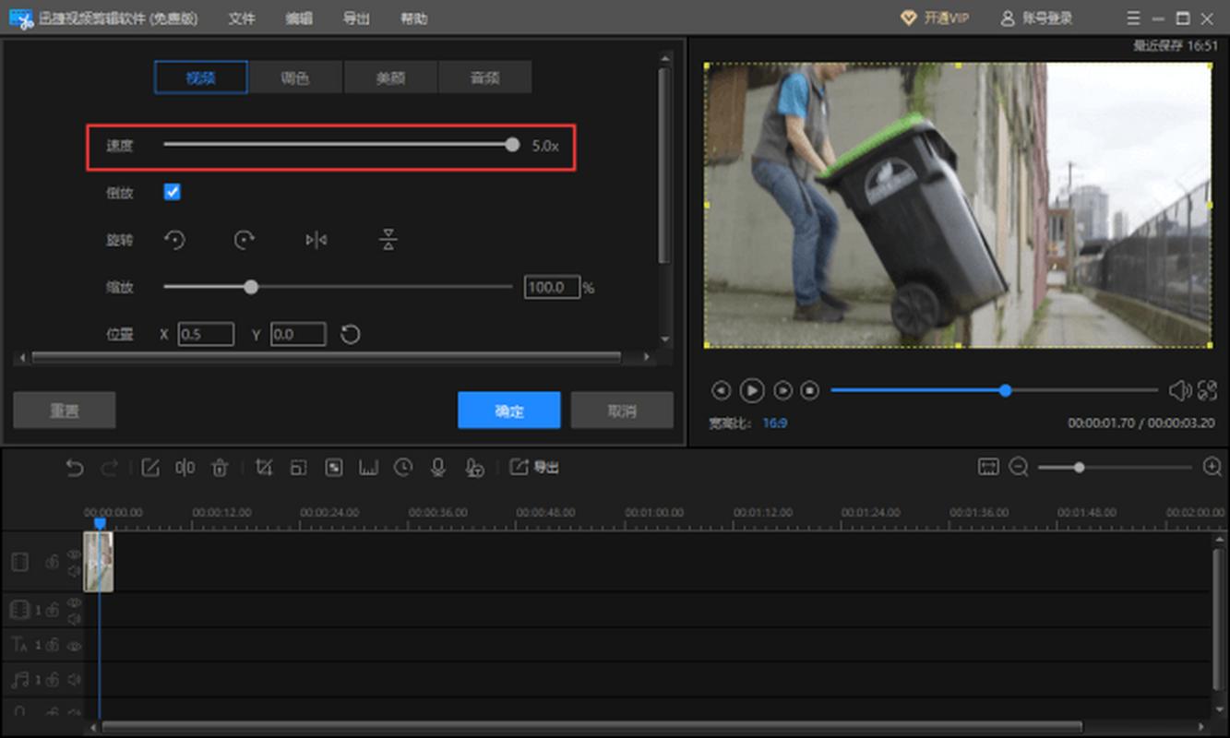The width and height of the screenshot is (1230, 738).
Task: Click the zoom-in magnifier for the timeline
Action: tap(1212, 468)
